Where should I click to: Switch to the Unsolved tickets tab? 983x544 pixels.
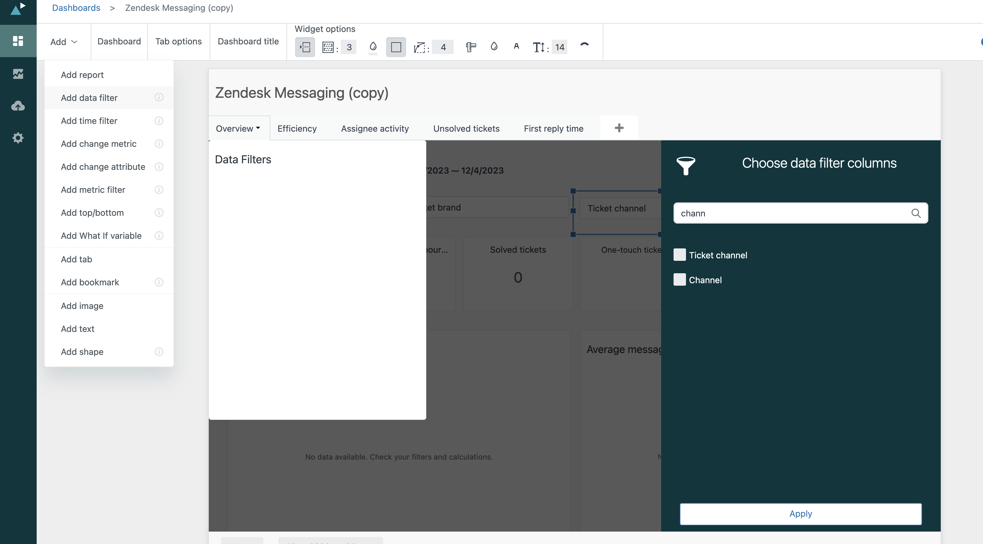pyautogui.click(x=466, y=129)
